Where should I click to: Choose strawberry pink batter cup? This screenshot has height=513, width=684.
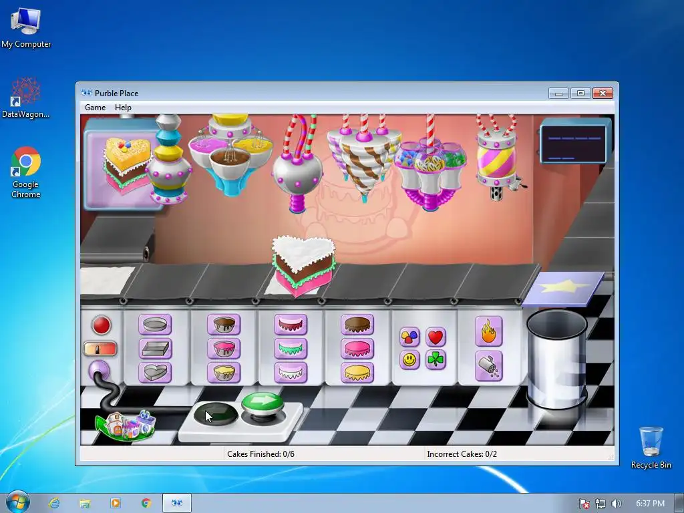click(224, 349)
